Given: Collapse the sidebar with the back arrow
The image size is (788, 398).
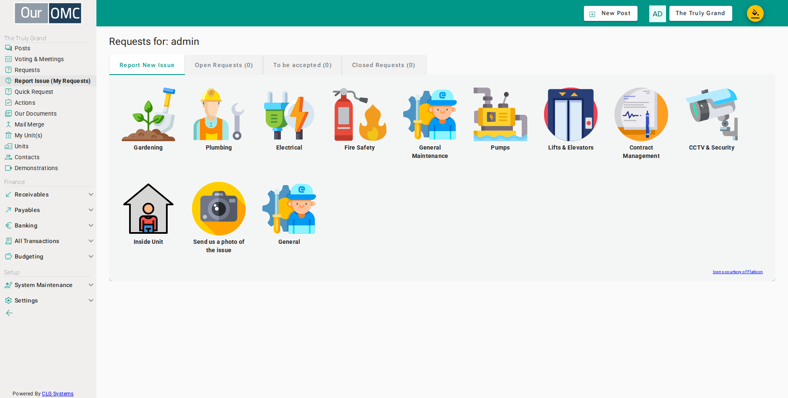Looking at the screenshot, I should click(x=9, y=313).
